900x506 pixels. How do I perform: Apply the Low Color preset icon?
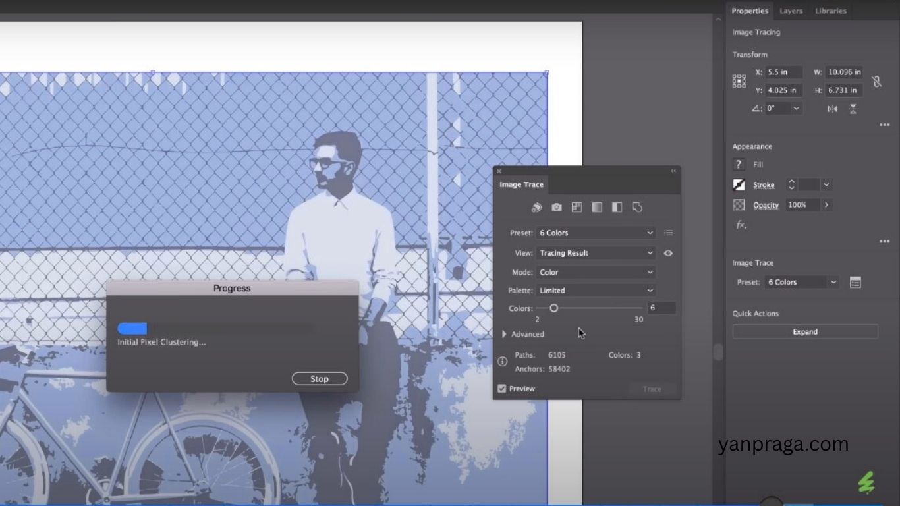click(x=577, y=207)
